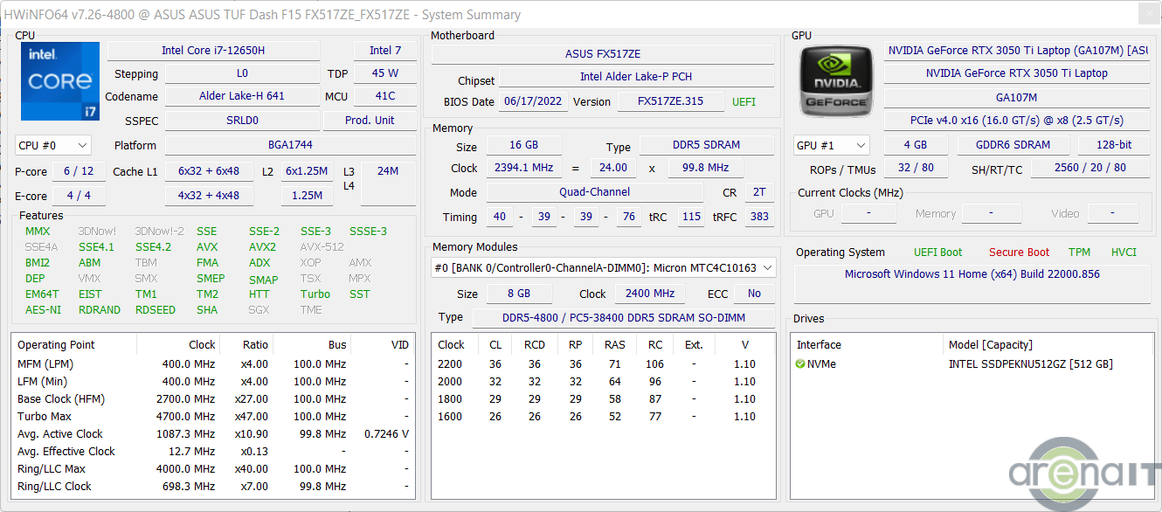
Task: Click the Intel Core i7-12650H name field
Action: pyautogui.click(x=213, y=51)
